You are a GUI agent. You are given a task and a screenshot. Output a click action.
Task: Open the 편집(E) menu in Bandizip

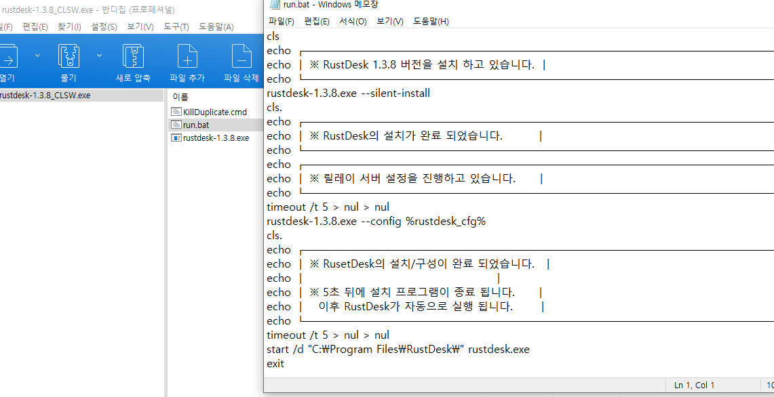click(x=35, y=26)
